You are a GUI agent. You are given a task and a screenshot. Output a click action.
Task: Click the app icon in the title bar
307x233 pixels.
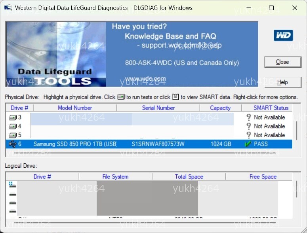point(8,8)
